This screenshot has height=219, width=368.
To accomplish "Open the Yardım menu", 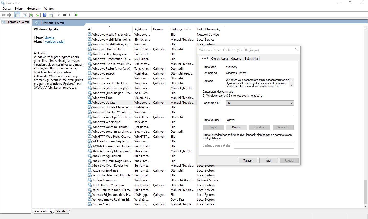I will tap(49, 9).
